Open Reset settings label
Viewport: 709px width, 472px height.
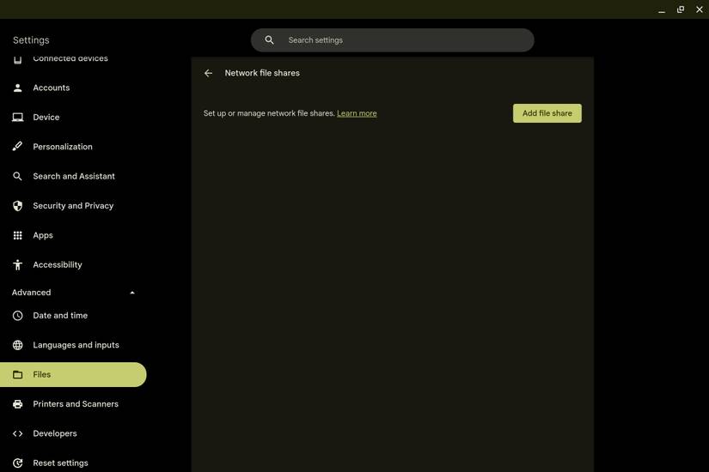61,463
